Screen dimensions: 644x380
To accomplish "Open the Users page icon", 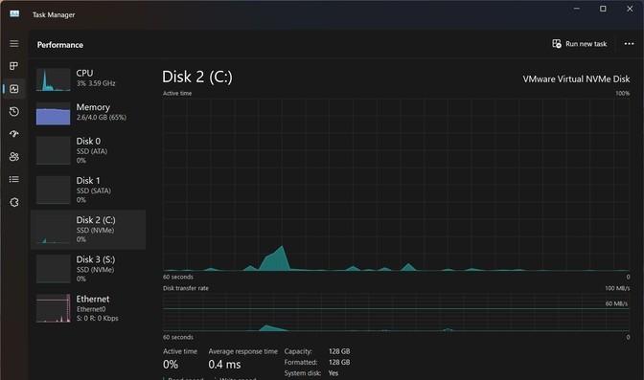I will pyautogui.click(x=14, y=156).
